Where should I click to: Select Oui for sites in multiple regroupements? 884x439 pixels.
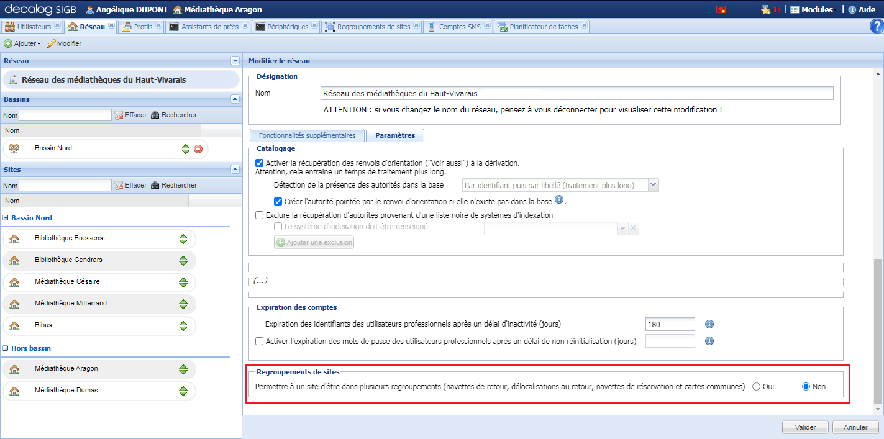point(756,386)
